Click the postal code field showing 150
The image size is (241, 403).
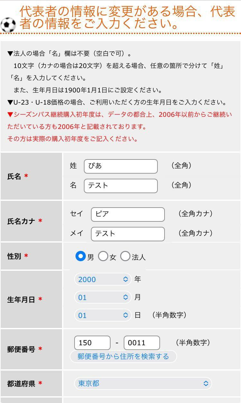[x=92, y=343]
